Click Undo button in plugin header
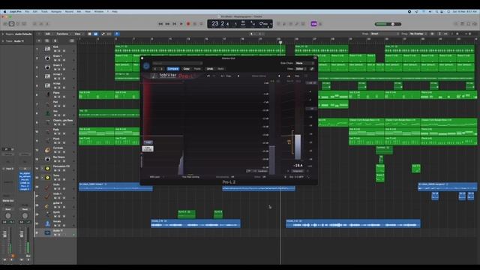The image size is (480, 270). 210,69
